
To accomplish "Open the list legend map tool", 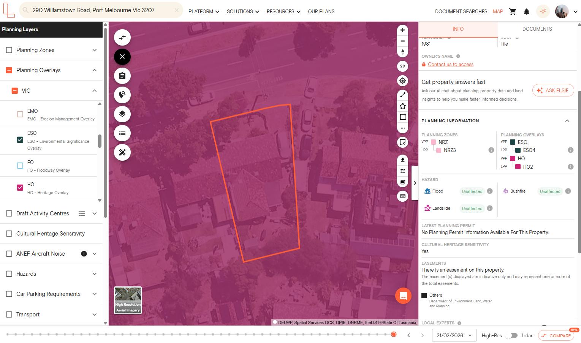I will click(x=122, y=133).
